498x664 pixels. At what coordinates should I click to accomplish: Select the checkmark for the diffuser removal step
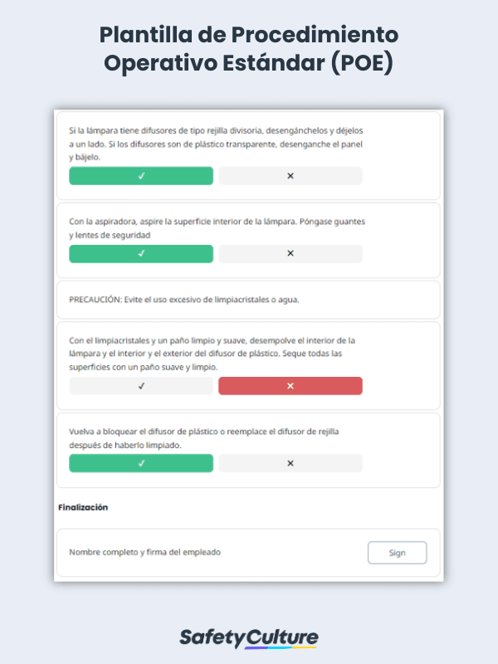(x=140, y=176)
